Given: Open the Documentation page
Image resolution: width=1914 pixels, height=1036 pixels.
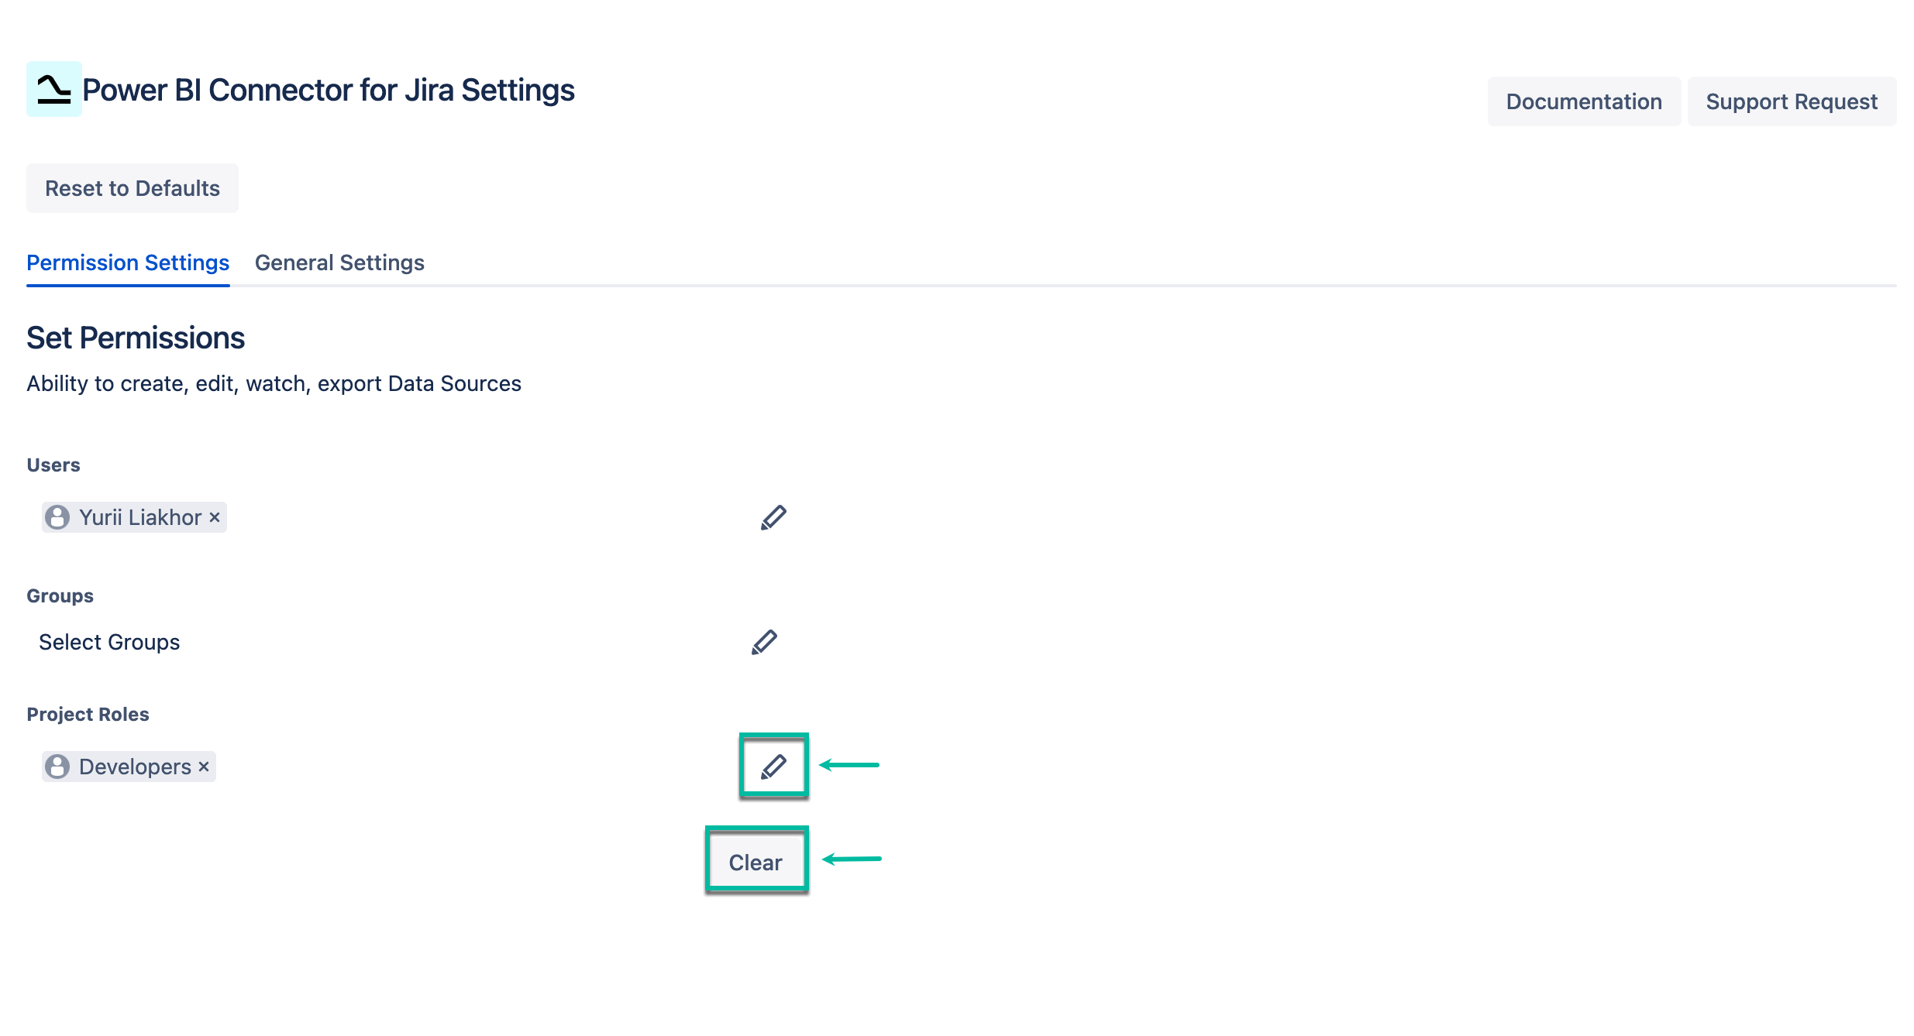Looking at the screenshot, I should click(1583, 101).
